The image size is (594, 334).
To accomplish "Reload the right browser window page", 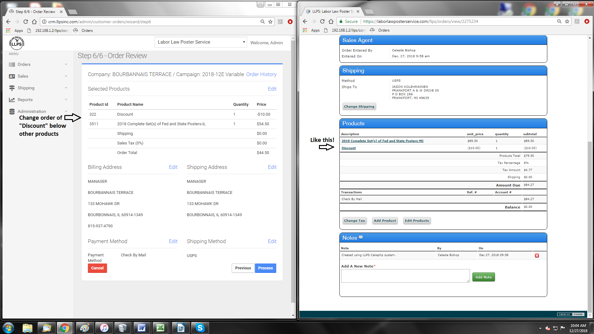I will (322, 21).
